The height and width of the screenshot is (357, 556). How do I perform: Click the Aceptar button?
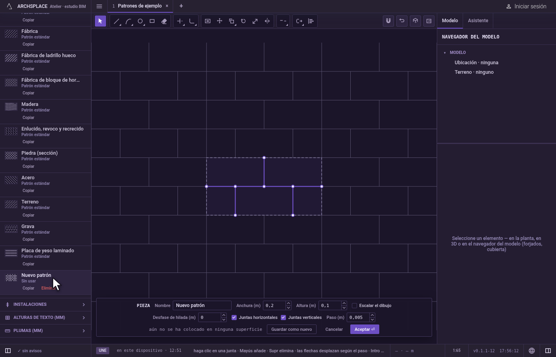point(365,329)
